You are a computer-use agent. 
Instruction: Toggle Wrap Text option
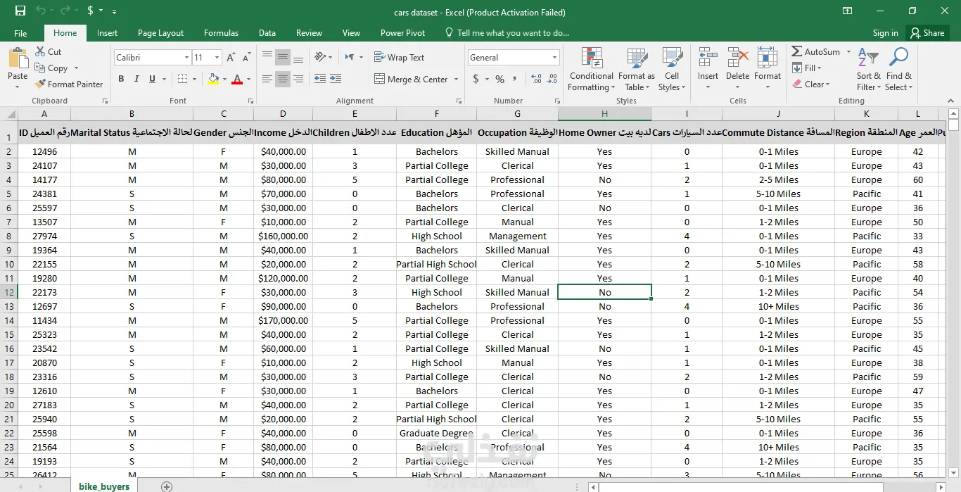coord(399,58)
